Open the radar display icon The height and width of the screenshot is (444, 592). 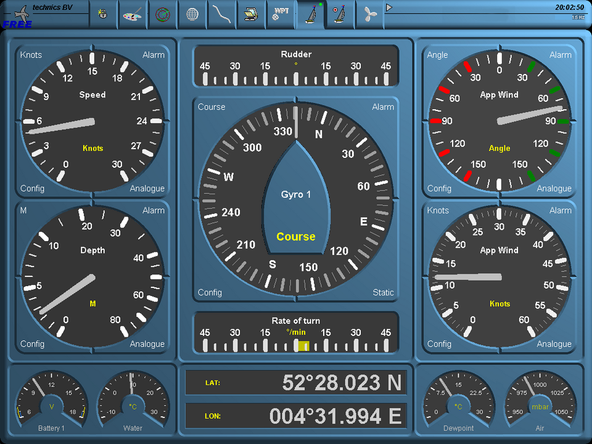click(163, 15)
